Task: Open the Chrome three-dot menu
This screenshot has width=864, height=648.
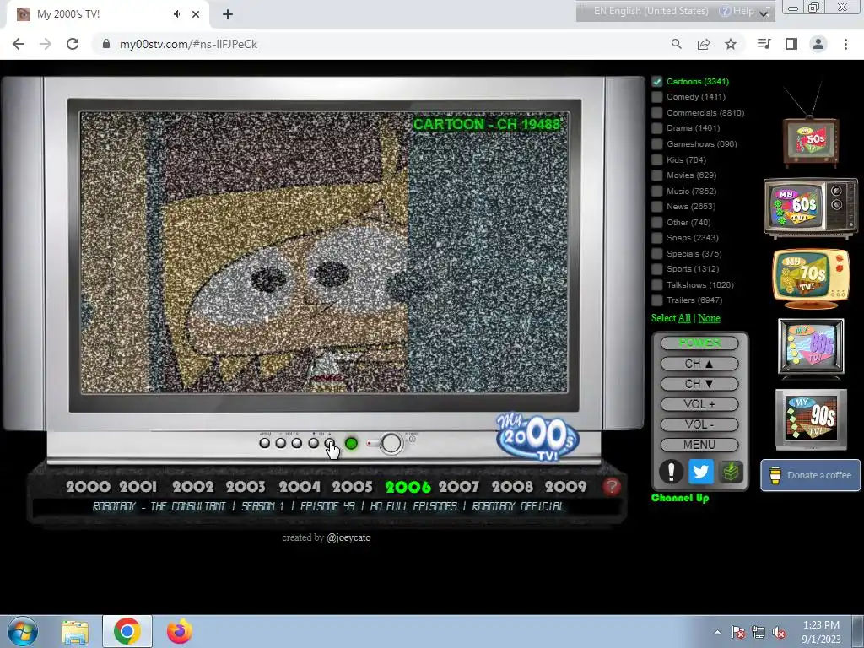Action: 845,44
